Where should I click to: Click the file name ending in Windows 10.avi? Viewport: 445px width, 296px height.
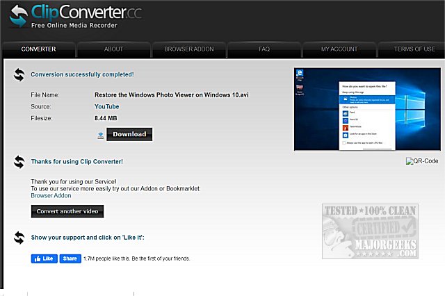click(x=172, y=95)
